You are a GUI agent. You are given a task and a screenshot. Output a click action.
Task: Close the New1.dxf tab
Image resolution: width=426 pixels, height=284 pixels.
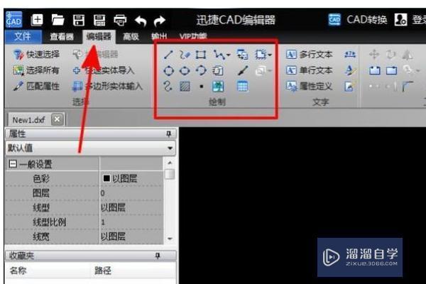pos(57,119)
